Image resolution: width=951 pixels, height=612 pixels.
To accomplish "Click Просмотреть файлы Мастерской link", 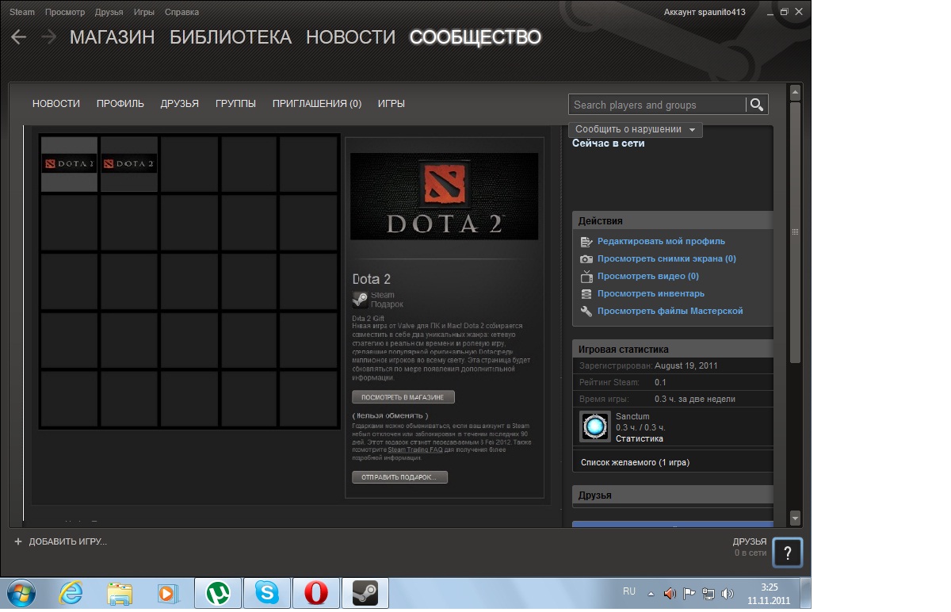I will point(670,312).
